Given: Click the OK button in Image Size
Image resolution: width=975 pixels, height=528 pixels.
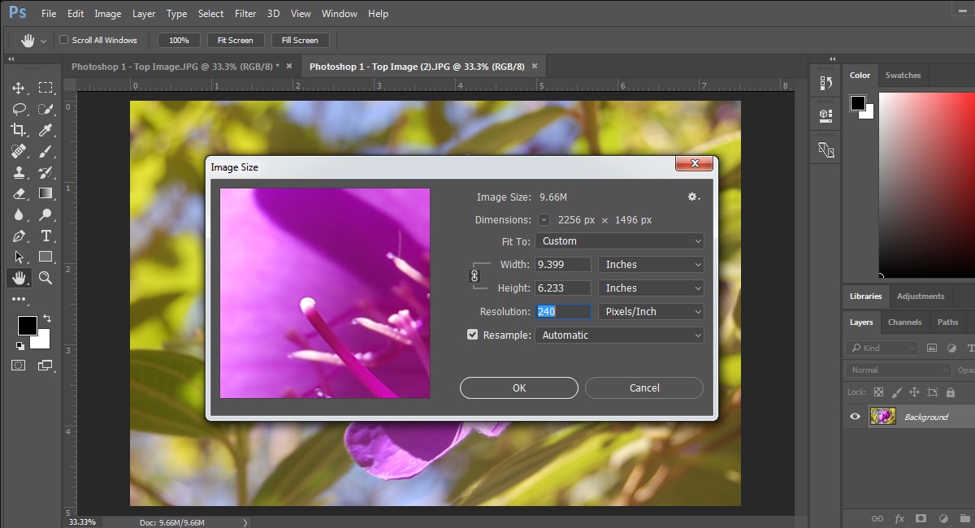Looking at the screenshot, I should point(519,388).
